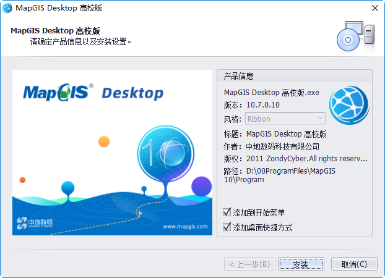Click the 中地数码 Zondy Cyber logo

tap(37, 222)
